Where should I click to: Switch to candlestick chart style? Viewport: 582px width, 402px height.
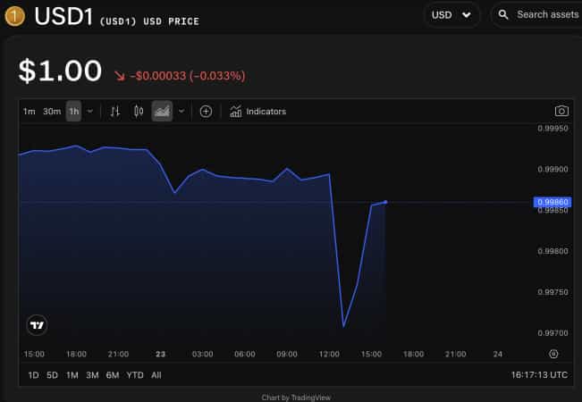[139, 112]
